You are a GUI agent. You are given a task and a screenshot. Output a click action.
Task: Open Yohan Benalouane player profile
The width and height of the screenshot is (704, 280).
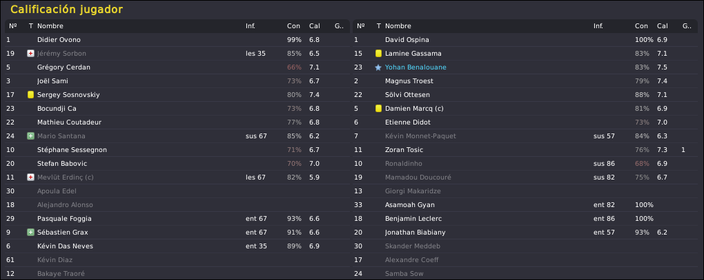pyautogui.click(x=415, y=67)
